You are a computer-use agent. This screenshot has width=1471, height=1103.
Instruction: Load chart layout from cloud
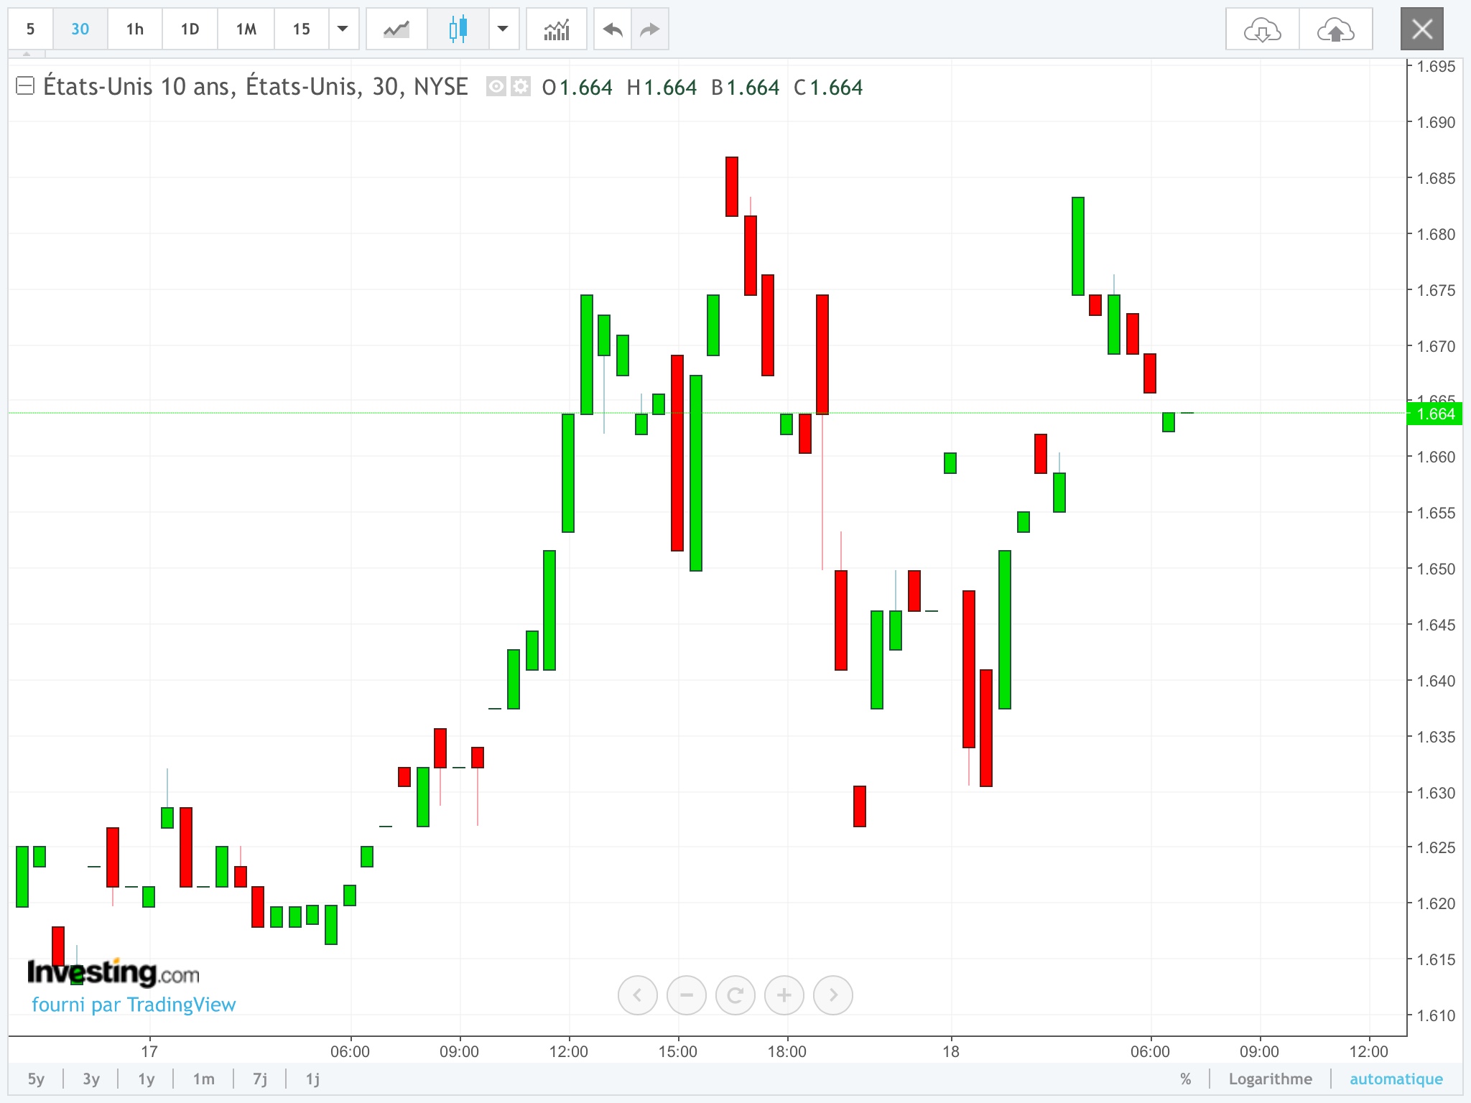click(1262, 29)
